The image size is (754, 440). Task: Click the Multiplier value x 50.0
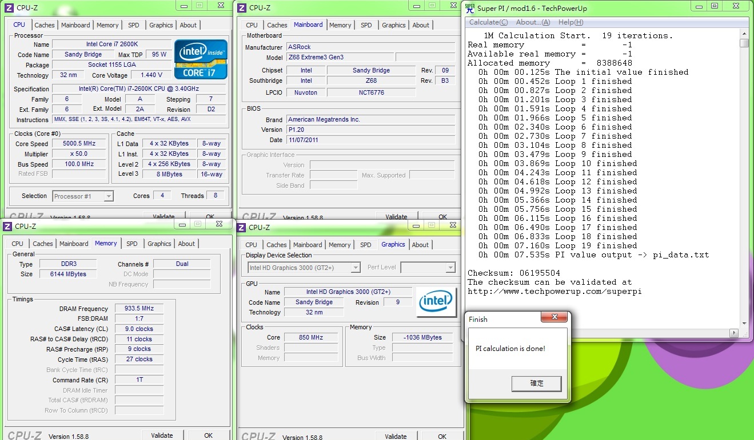pos(79,154)
